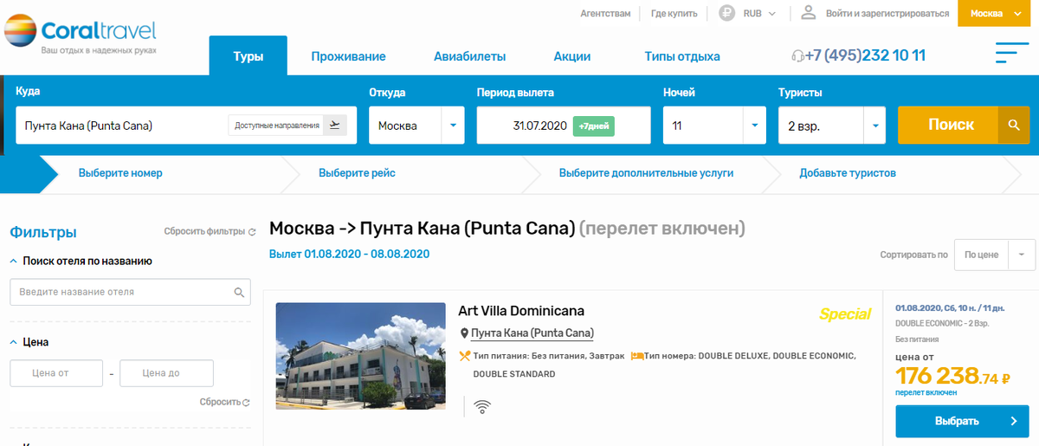Click the +7 дней date range badge

pyautogui.click(x=593, y=126)
